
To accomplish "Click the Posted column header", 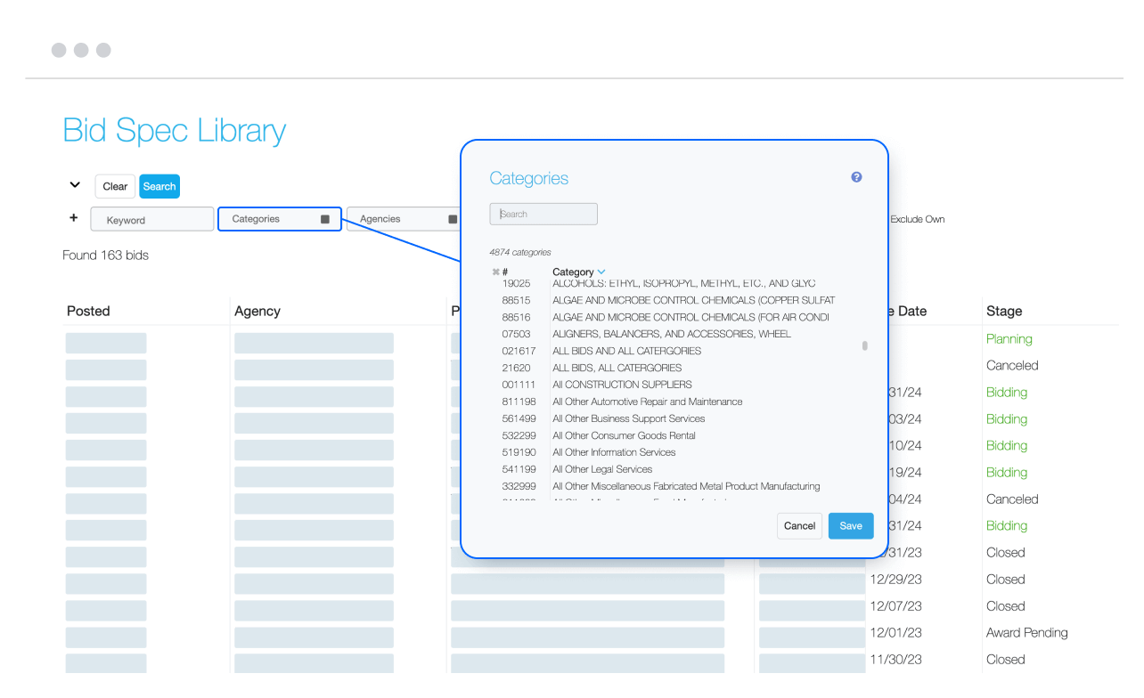I will [87, 311].
